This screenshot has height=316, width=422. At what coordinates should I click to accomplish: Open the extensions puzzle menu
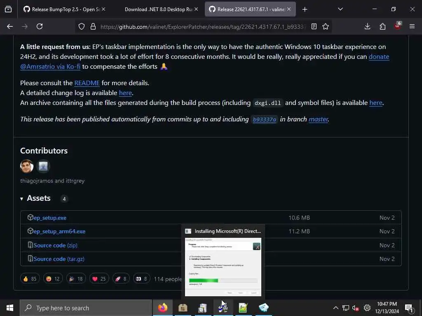pyautogui.click(x=382, y=26)
